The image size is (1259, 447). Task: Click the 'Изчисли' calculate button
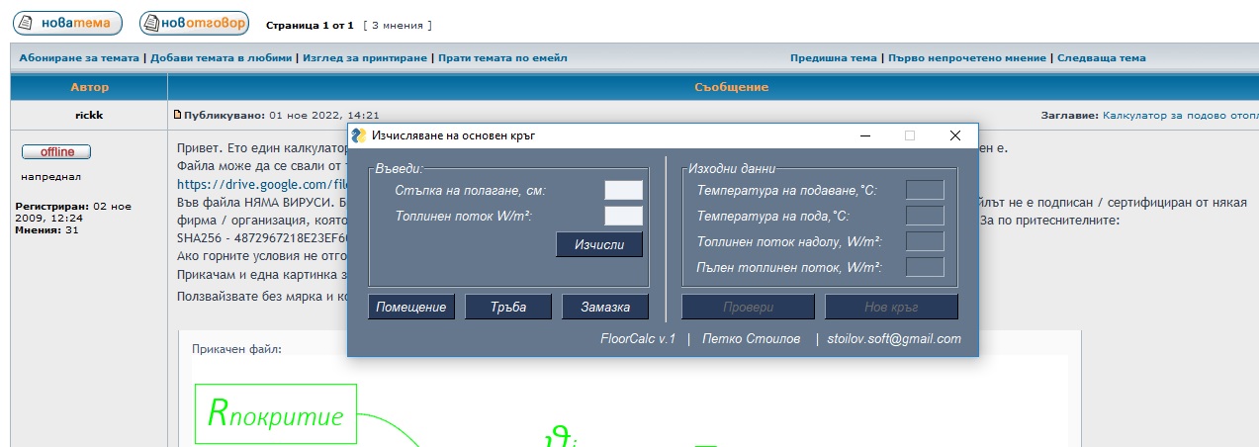tap(598, 244)
